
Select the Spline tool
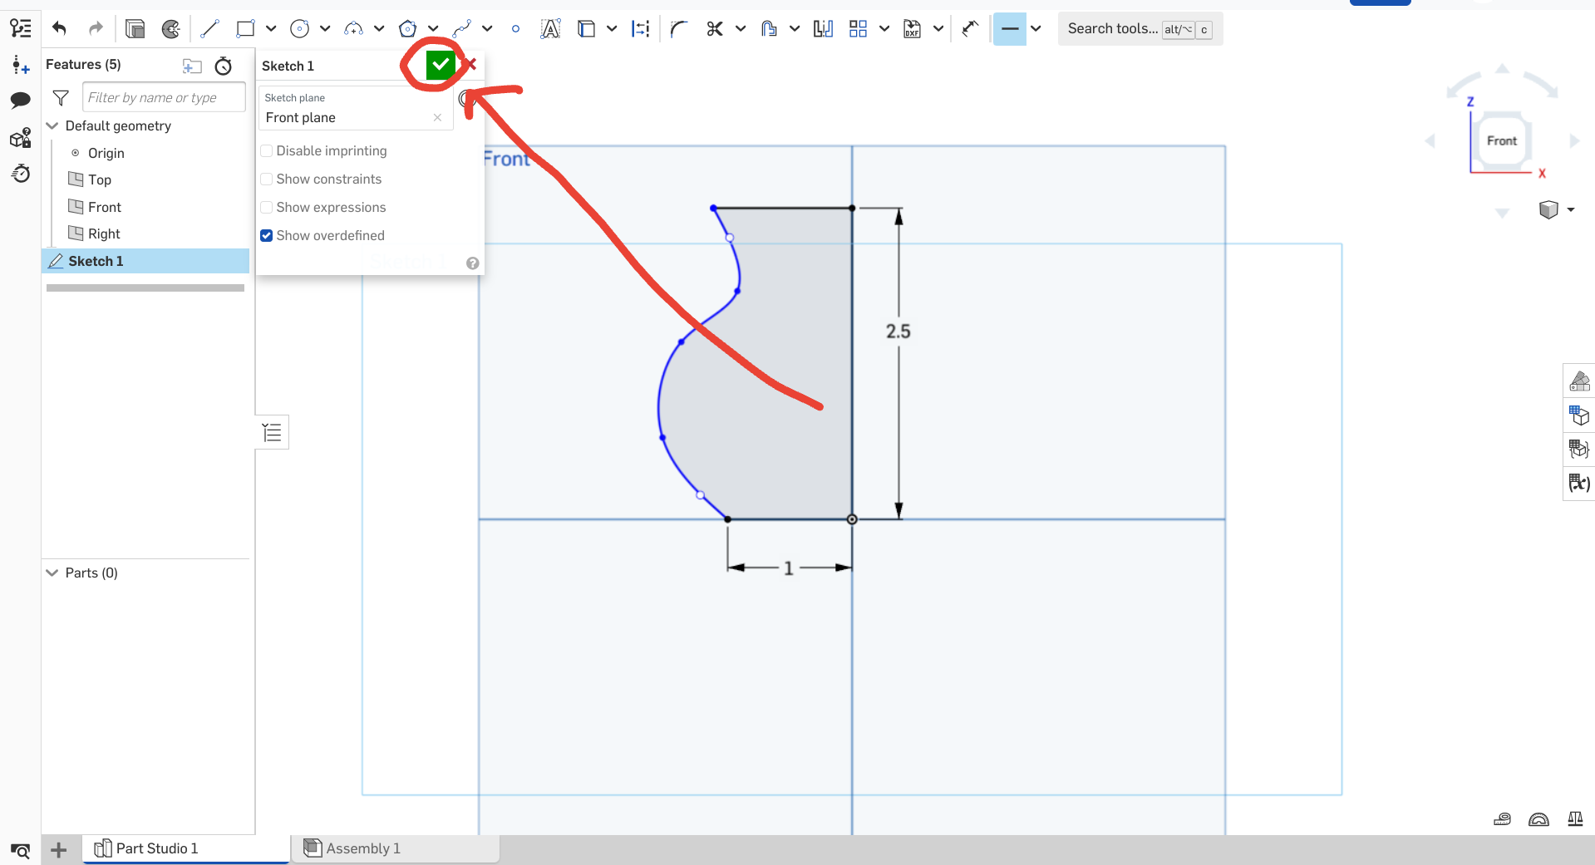[461, 29]
